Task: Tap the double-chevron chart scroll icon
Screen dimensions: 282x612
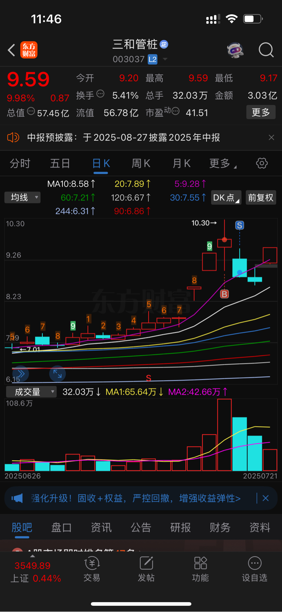Action: pos(21,374)
